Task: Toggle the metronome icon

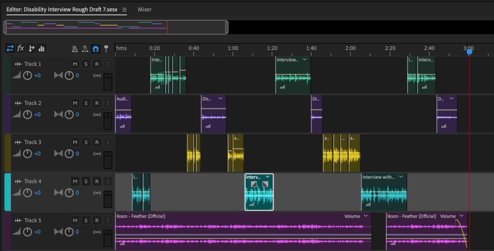Action: (75, 49)
